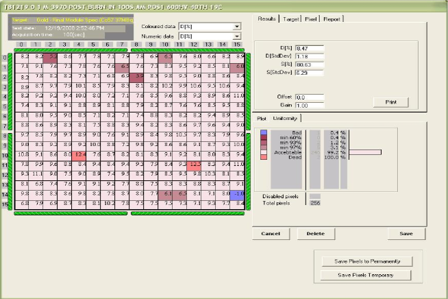This screenshot has width=448, height=299.
Task: Switch to the Target tab
Action: click(x=290, y=19)
